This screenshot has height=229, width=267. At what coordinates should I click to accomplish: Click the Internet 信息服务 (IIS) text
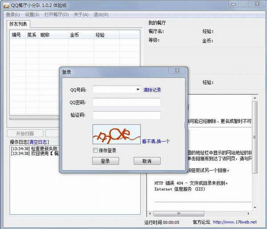point(180,189)
